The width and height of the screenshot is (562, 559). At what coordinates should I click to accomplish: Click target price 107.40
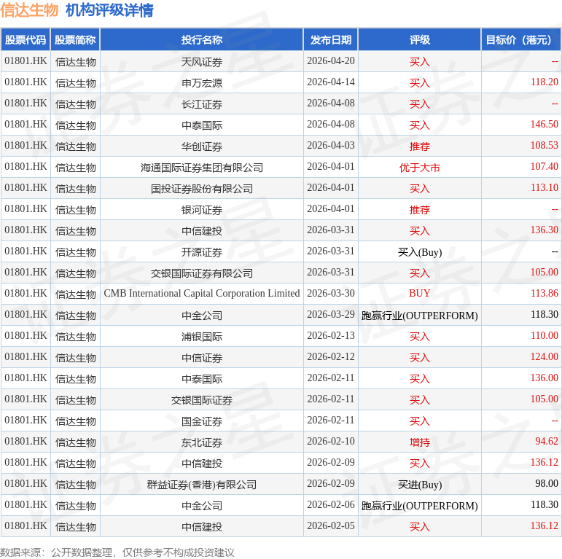[x=544, y=167]
